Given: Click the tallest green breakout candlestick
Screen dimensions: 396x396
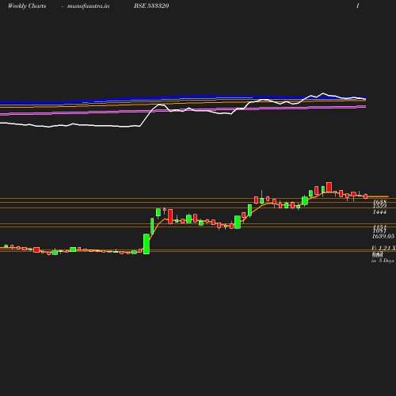Looking at the screenshot, I should pos(147,244).
